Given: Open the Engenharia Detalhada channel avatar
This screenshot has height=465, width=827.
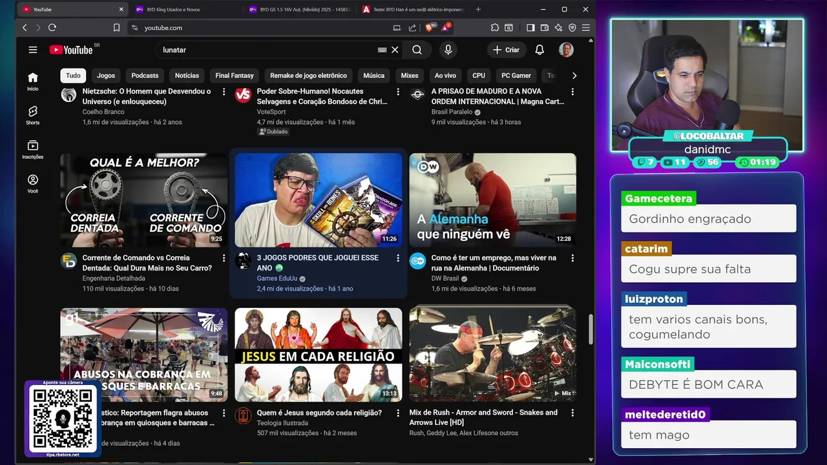Looking at the screenshot, I should [68, 261].
